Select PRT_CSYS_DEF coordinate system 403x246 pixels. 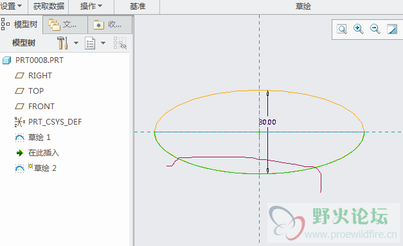pyautogui.click(x=55, y=122)
